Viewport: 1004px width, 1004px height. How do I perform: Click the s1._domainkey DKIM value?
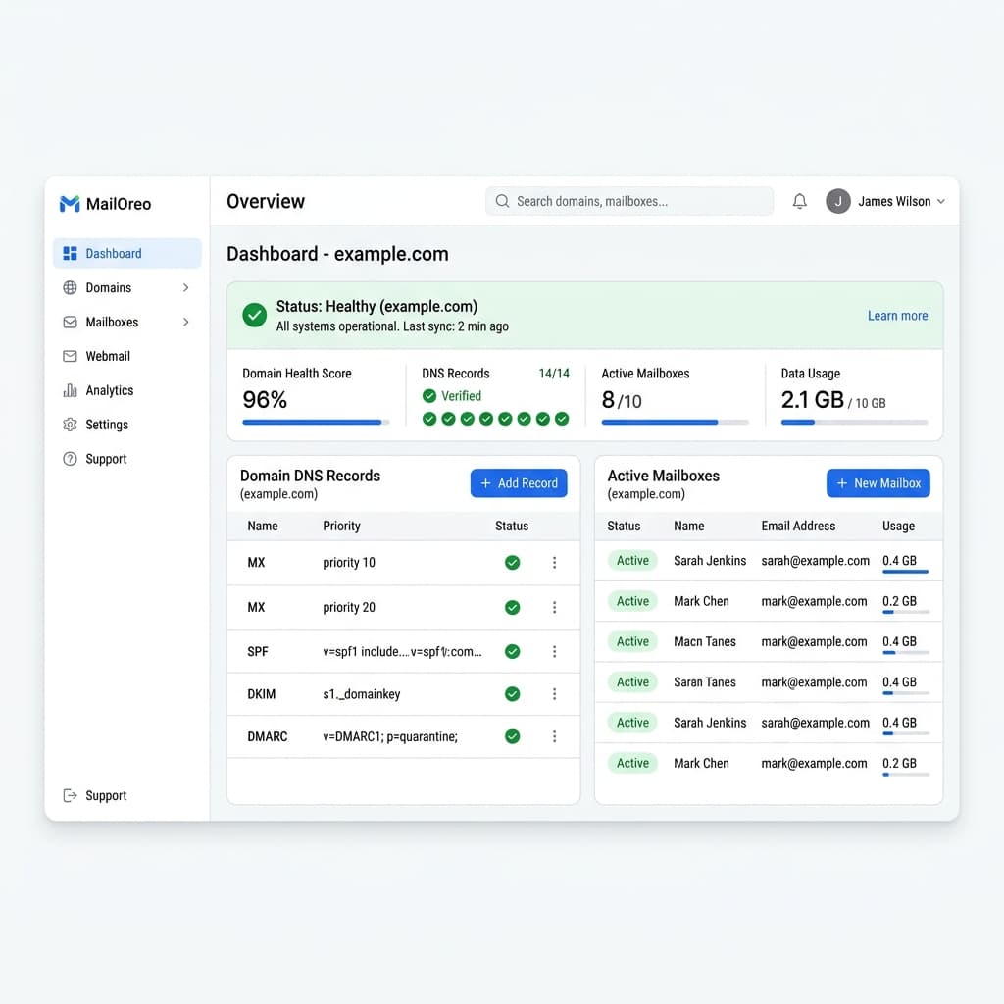tap(361, 694)
